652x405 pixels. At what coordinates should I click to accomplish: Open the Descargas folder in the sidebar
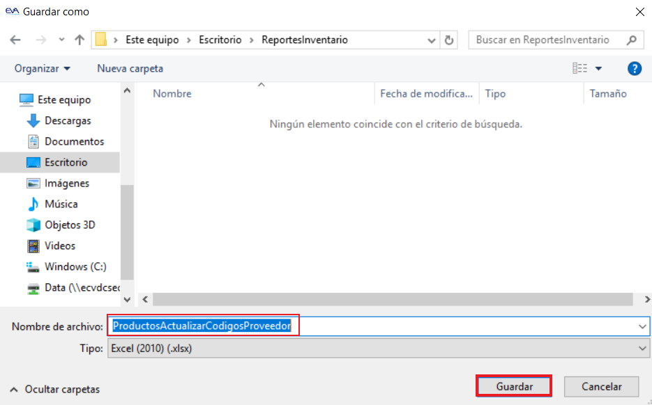68,121
